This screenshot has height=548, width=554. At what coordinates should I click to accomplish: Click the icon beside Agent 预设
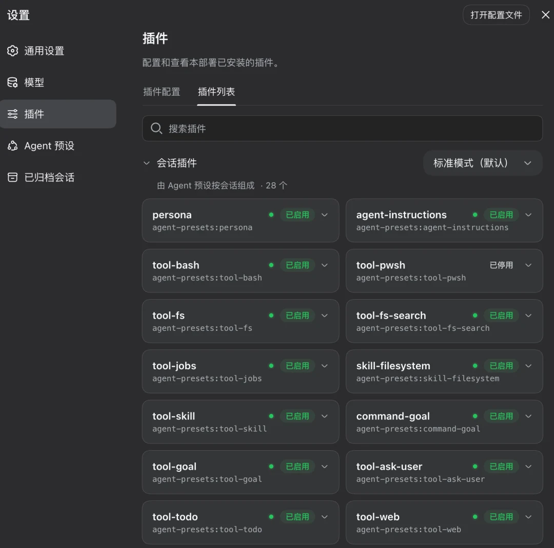tap(13, 146)
